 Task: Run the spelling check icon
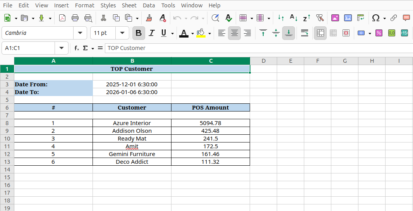(x=228, y=18)
